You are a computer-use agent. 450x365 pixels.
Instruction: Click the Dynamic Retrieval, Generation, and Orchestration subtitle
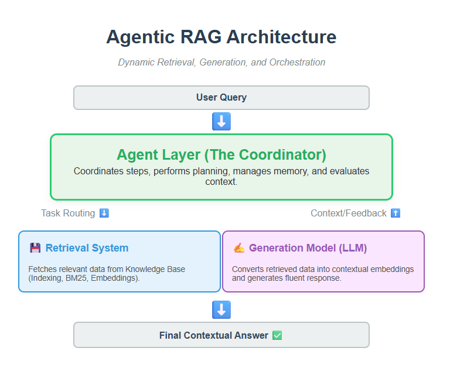pyautogui.click(x=221, y=62)
